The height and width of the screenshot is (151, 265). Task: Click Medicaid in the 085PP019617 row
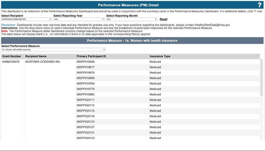coord(155,67)
